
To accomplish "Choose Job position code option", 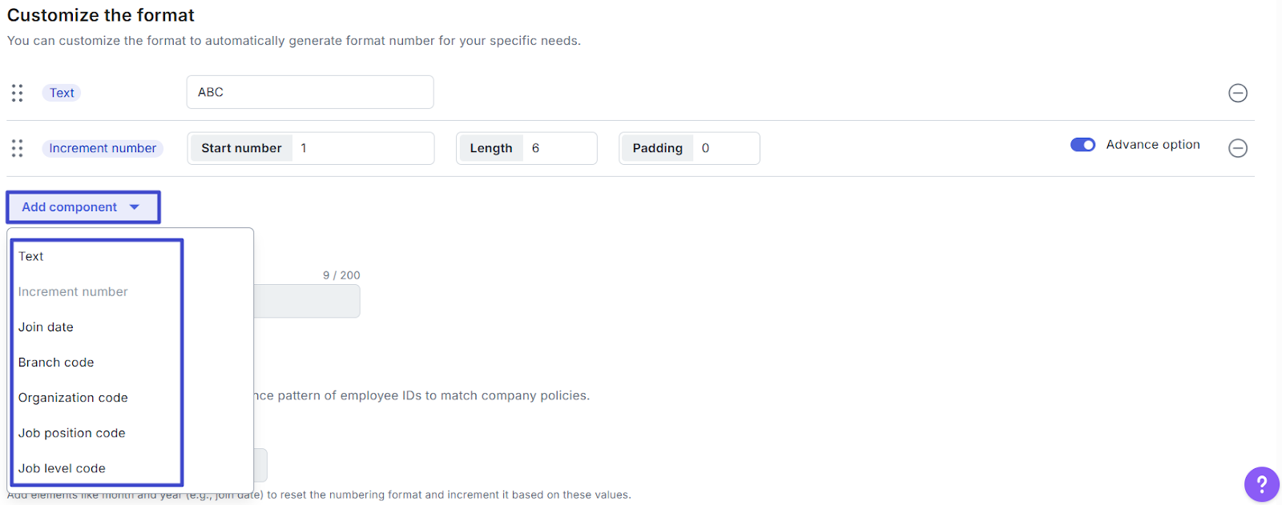I will pyautogui.click(x=72, y=433).
